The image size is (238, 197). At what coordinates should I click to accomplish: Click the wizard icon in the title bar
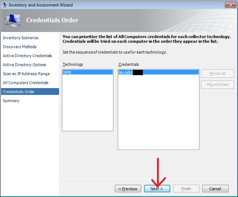pos(5,5)
